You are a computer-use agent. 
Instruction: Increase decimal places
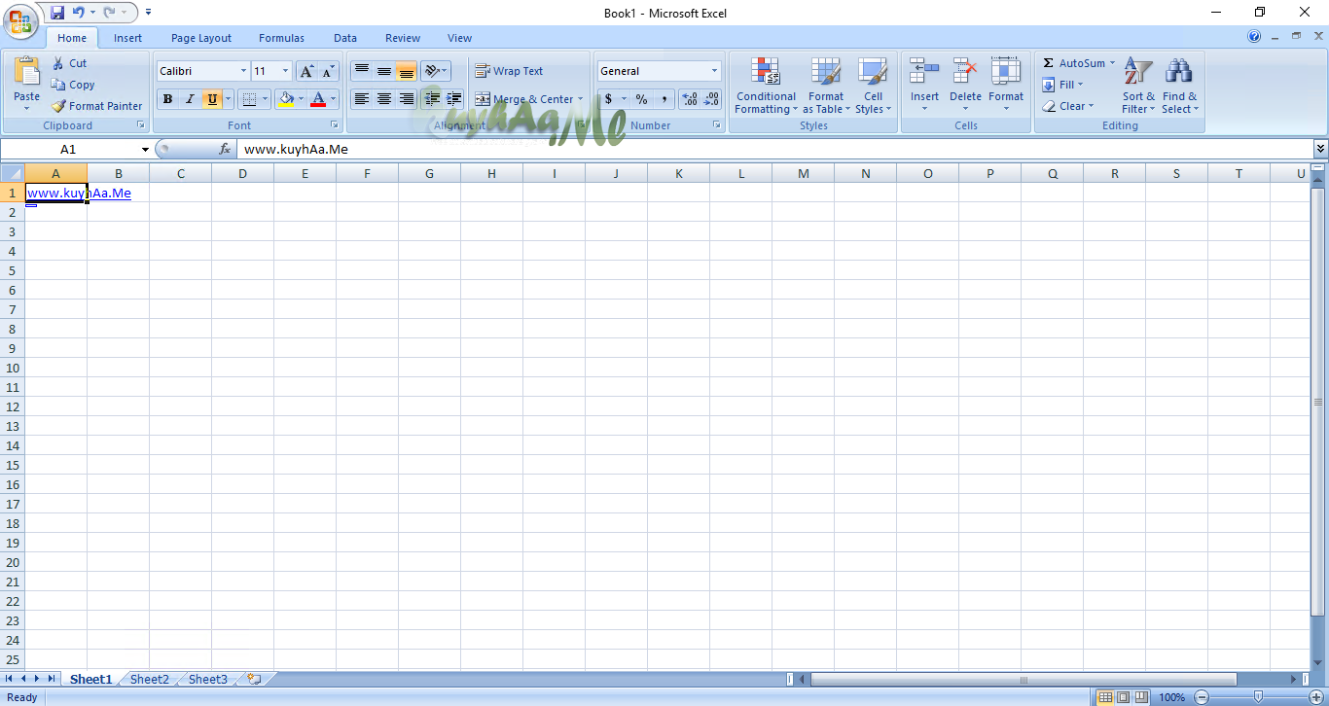point(690,99)
